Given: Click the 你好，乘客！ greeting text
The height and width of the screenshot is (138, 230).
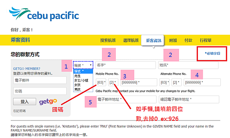Looking at the screenshot, I should click(x=22, y=30).
